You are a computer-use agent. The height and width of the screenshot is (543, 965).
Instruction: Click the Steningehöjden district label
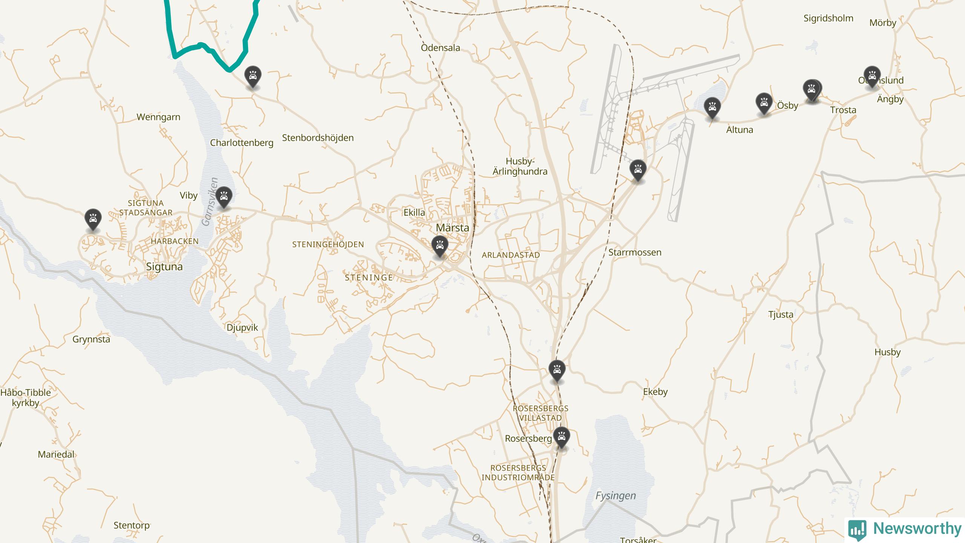pos(328,245)
